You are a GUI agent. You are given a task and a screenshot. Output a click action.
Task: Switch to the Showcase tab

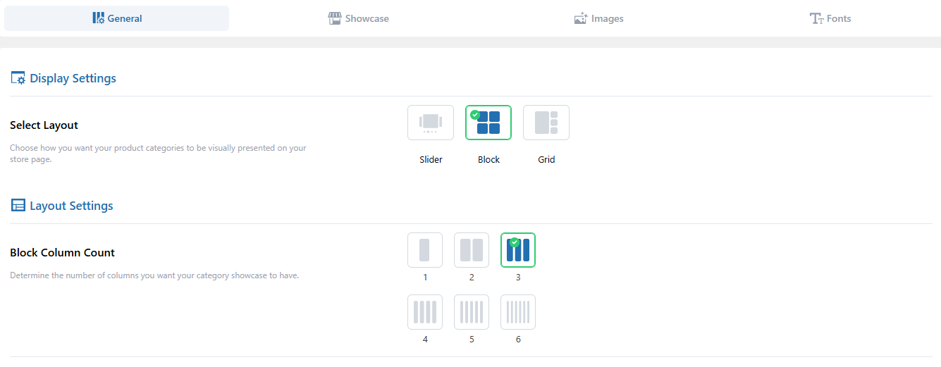coord(358,18)
